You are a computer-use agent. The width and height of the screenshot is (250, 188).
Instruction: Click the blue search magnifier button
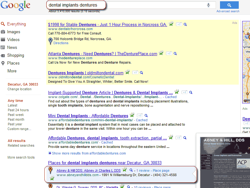pos(229,5)
